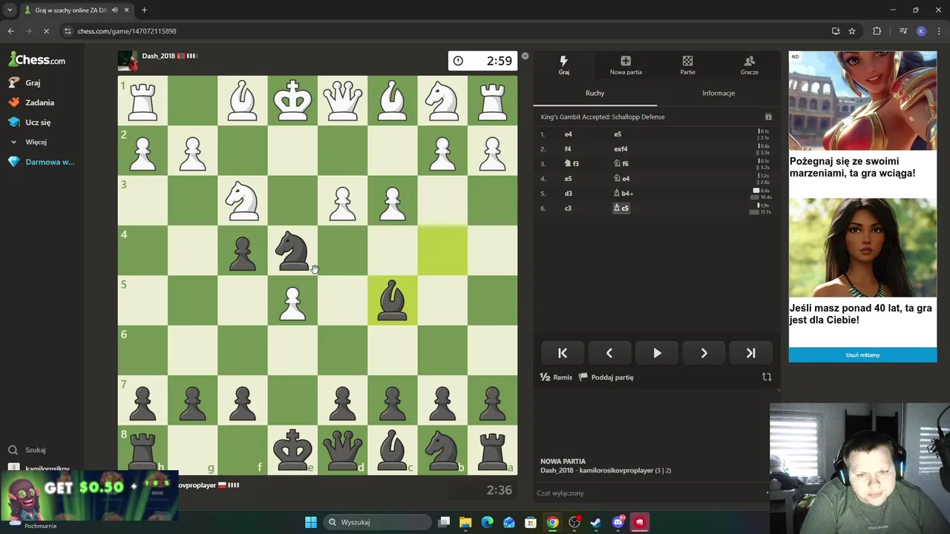950x534 pixels.
Task: Open the Zadania puzzles section
Action: tap(32, 102)
